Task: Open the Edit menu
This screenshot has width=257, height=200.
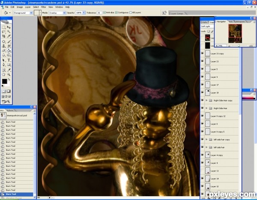Action: (12, 7)
